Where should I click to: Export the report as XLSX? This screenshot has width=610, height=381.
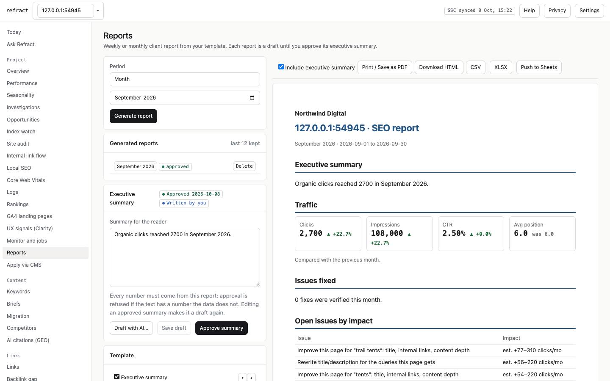coord(501,67)
